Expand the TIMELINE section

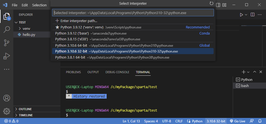point(37,115)
